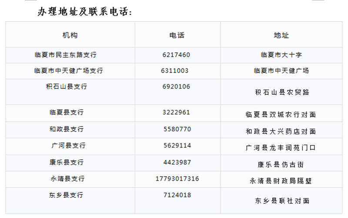
Task: Select phone number 4423987
Action: tap(177, 162)
